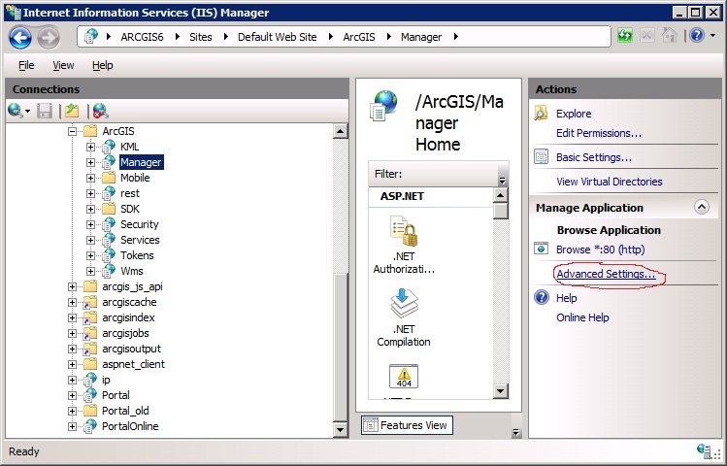Click View Virtual Directories link
This screenshot has height=466, width=727.
click(610, 182)
